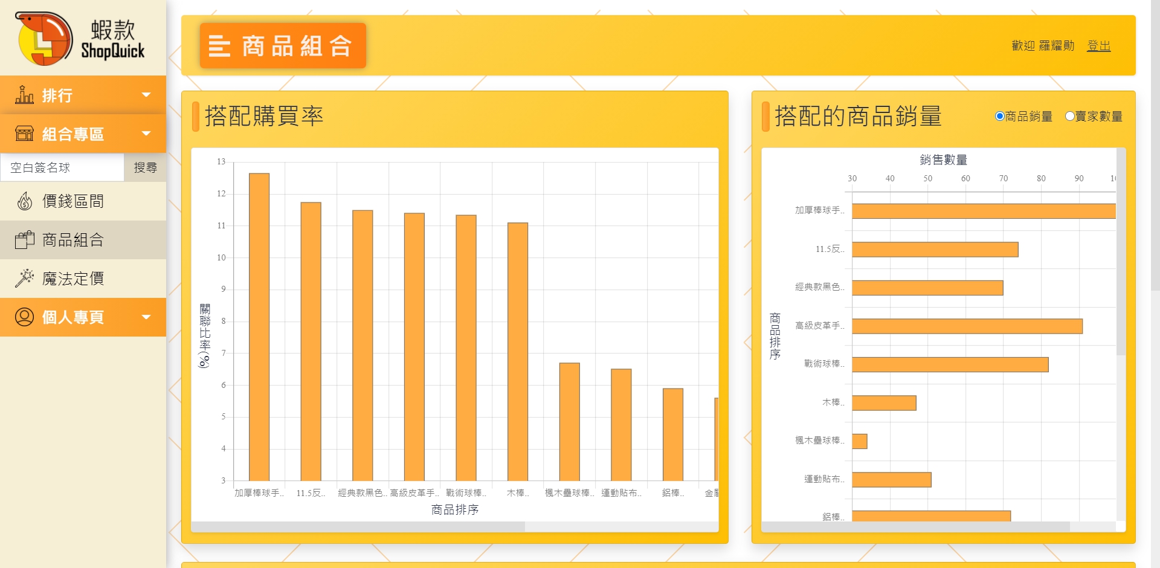Open the 價錢區間 menu item
Viewport: 1160px width, 568px height.
pos(73,201)
